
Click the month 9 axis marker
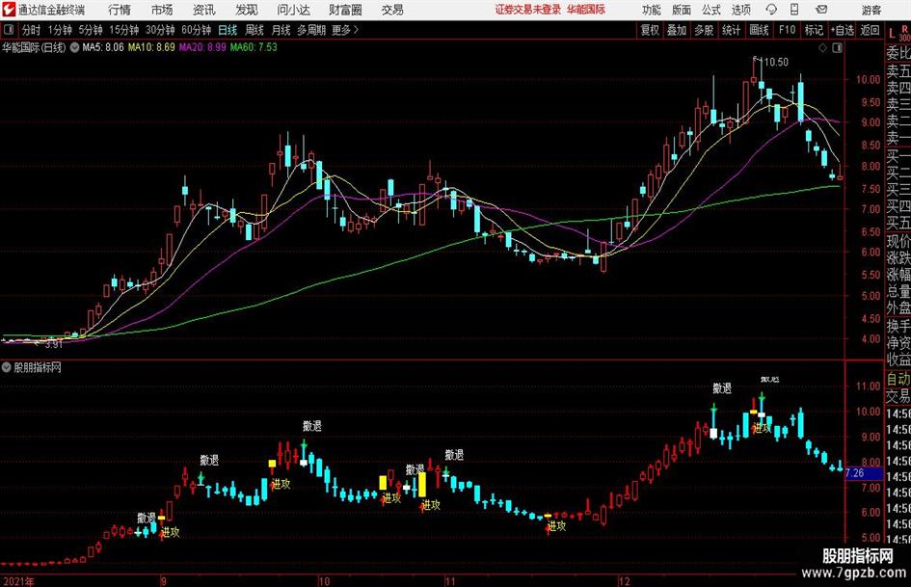(164, 581)
